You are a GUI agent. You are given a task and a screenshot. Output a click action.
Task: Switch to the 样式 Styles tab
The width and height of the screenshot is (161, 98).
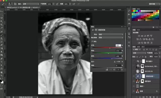(139, 30)
